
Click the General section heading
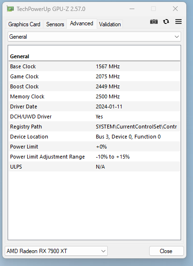[x=20, y=56]
